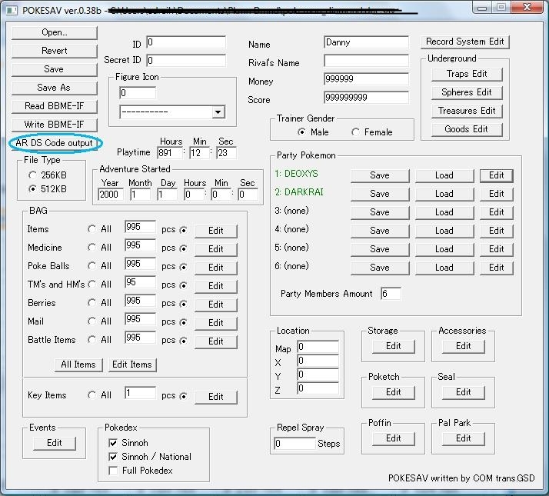The image size is (549, 496).
Task: Open Underground Goods Edit
Action: tap(467, 130)
